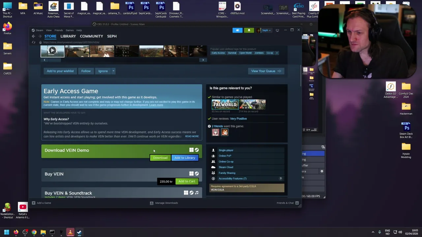422x237 pixels.
Task: Click the Single-player feature link
Action: coord(226,150)
